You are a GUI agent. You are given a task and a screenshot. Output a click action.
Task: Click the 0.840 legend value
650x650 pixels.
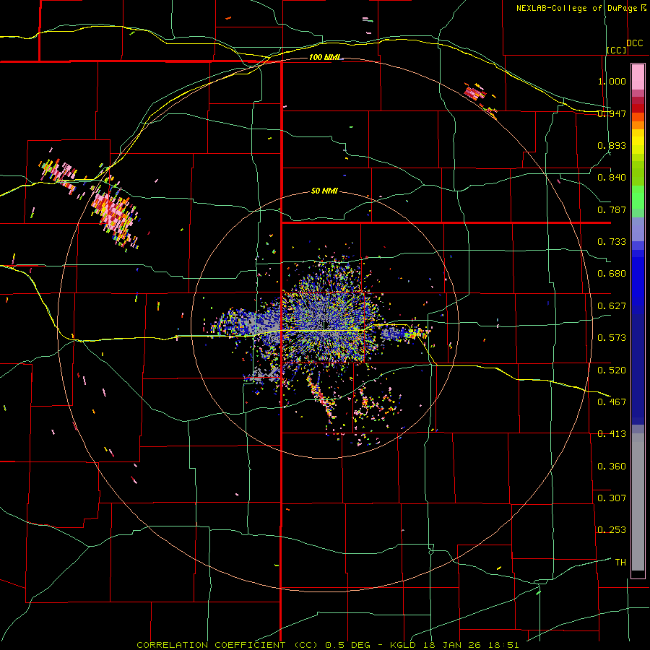[612, 178]
